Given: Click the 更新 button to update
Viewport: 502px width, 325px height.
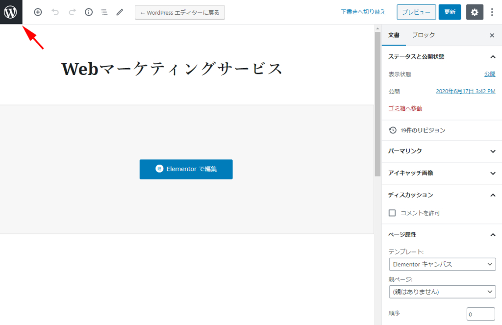Looking at the screenshot, I should pyautogui.click(x=450, y=12).
